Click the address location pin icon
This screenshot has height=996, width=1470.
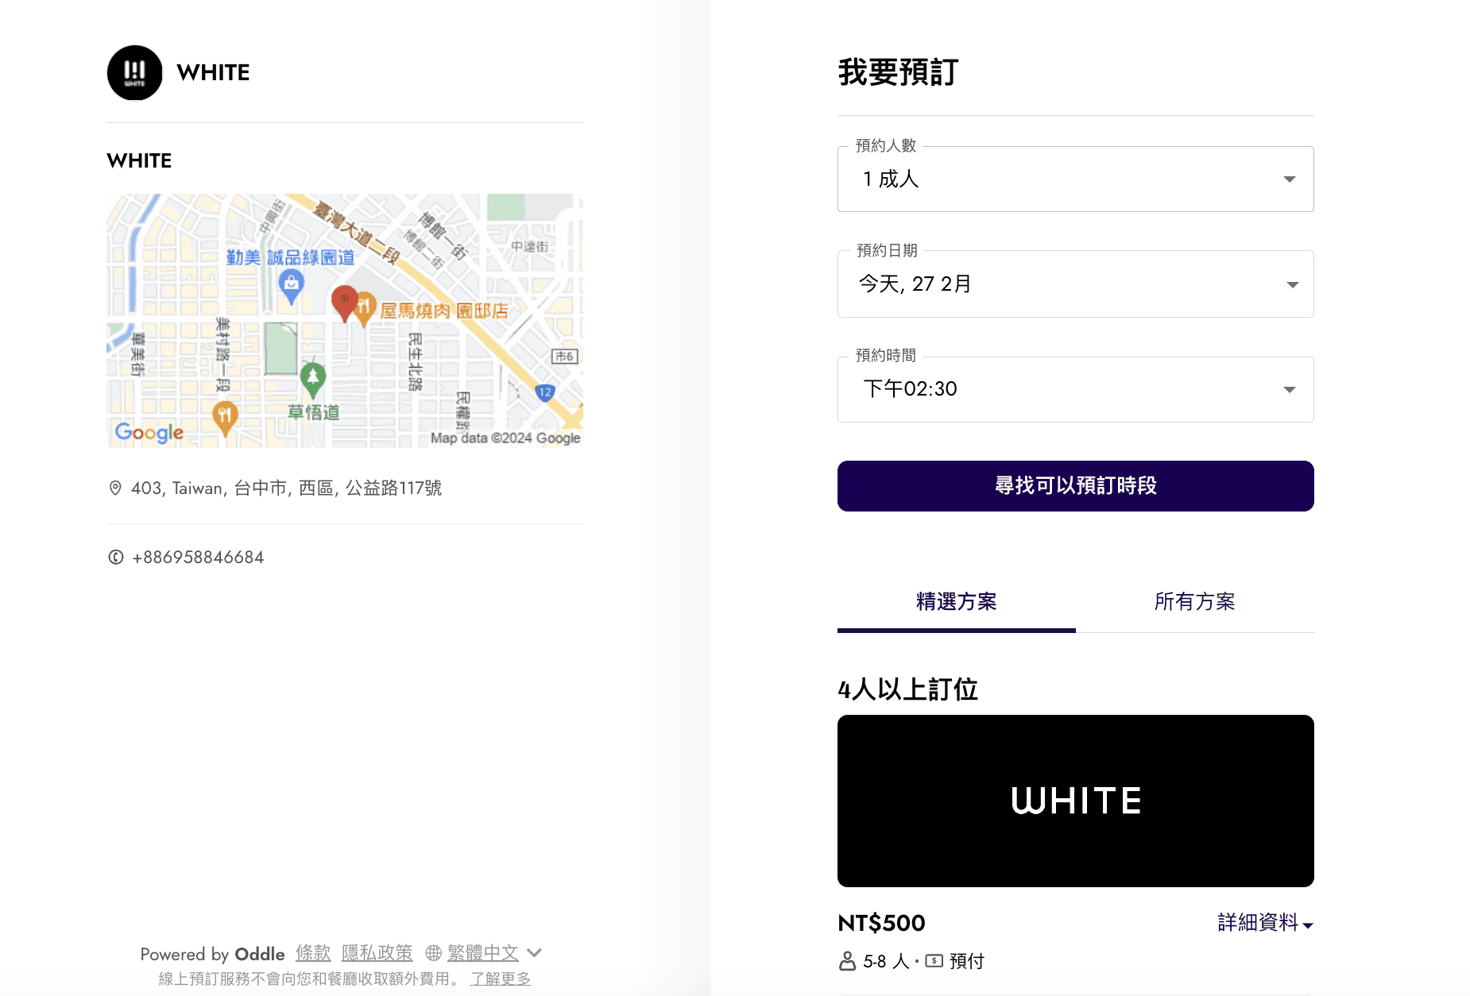[115, 488]
